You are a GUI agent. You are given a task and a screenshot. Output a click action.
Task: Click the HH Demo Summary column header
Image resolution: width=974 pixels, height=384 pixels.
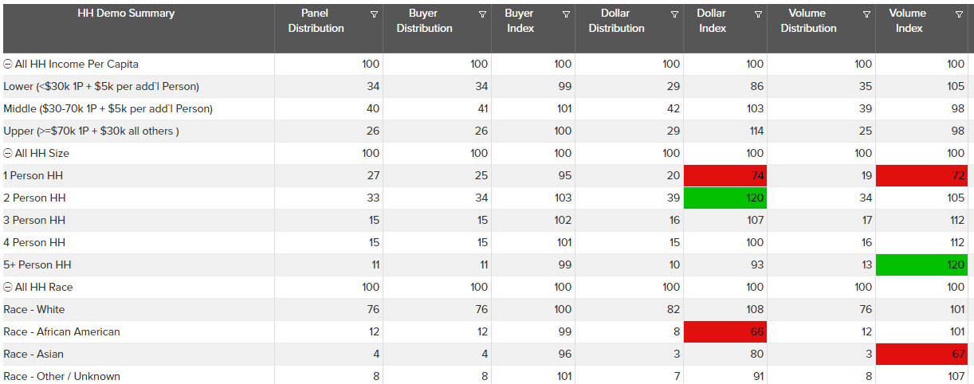pyautogui.click(x=126, y=14)
